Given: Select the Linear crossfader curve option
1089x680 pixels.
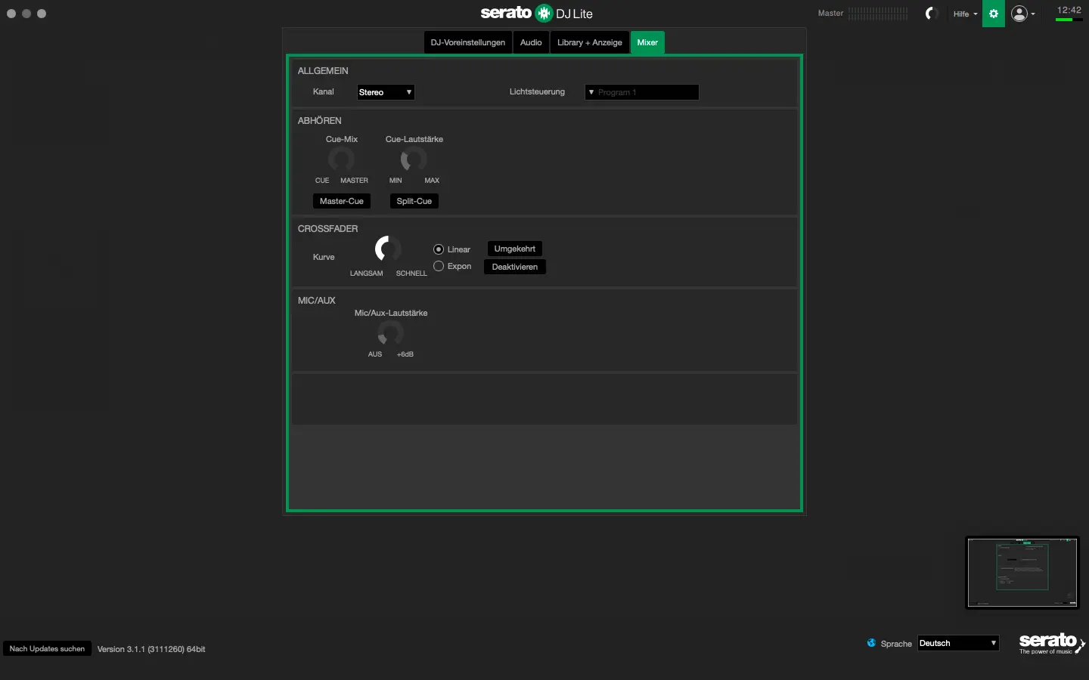Looking at the screenshot, I should click(439, 249).
